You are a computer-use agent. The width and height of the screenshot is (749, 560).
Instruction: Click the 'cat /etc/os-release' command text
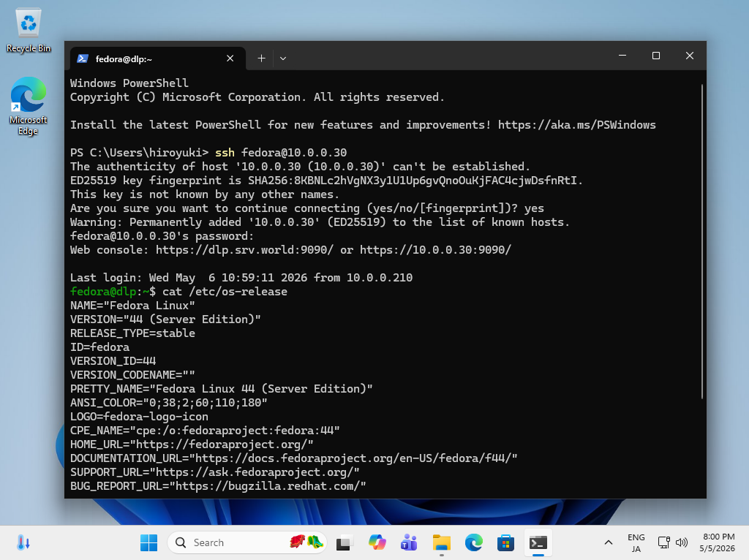tap(225, 292)
